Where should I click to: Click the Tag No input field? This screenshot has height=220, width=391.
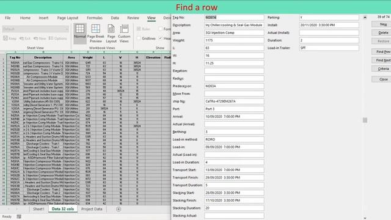pos(234,18)
